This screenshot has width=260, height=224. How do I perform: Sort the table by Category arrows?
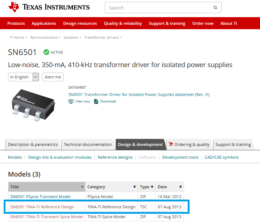coord(134,187)
